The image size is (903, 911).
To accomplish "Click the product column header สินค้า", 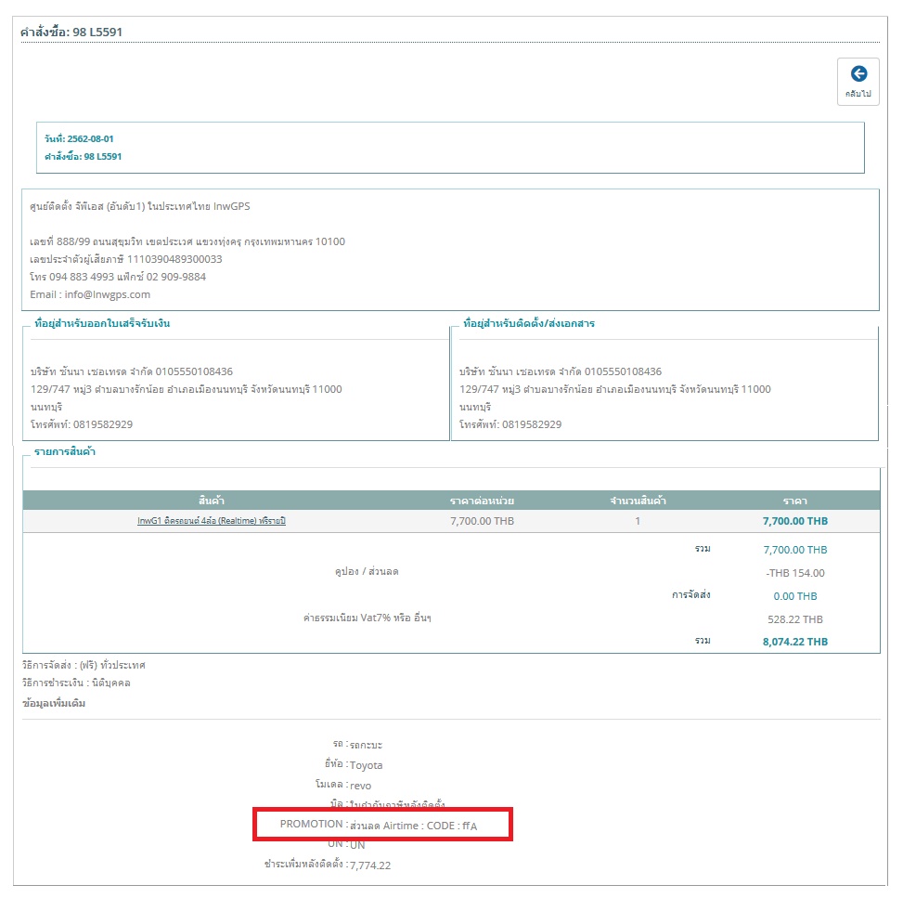I will 212,501.
